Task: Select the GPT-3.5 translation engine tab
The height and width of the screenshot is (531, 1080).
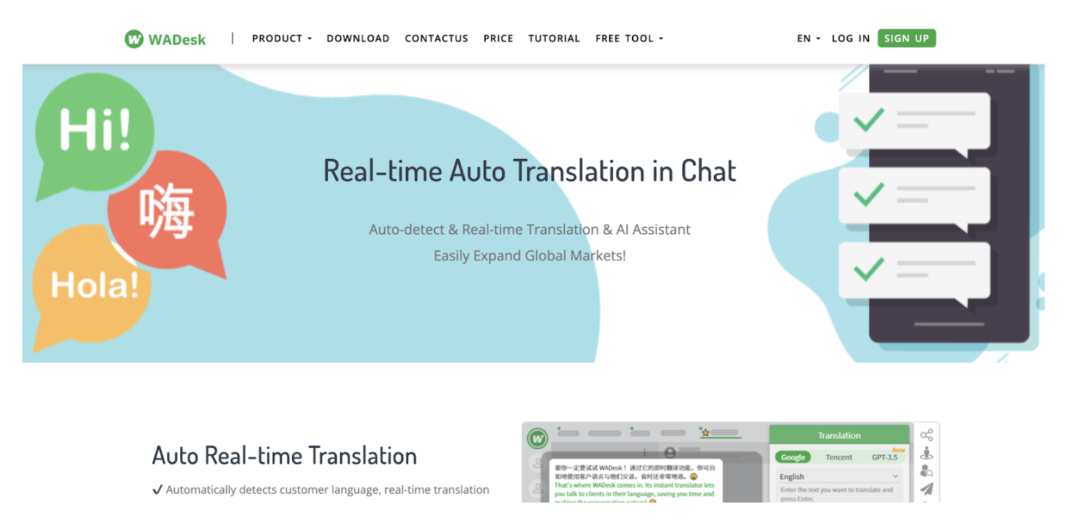Action: pyautogui.click(x=884, y=458)
